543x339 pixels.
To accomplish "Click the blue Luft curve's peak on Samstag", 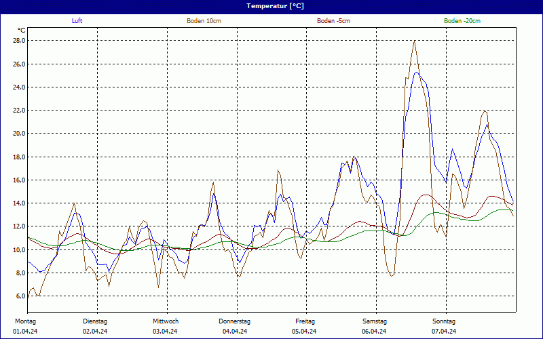I will pyautogui.click(x=417, y=73).
